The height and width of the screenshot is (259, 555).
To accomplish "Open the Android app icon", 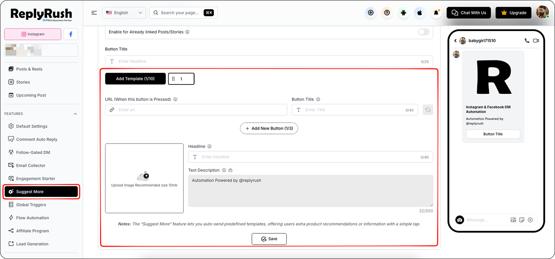I will tap(403, 13).
